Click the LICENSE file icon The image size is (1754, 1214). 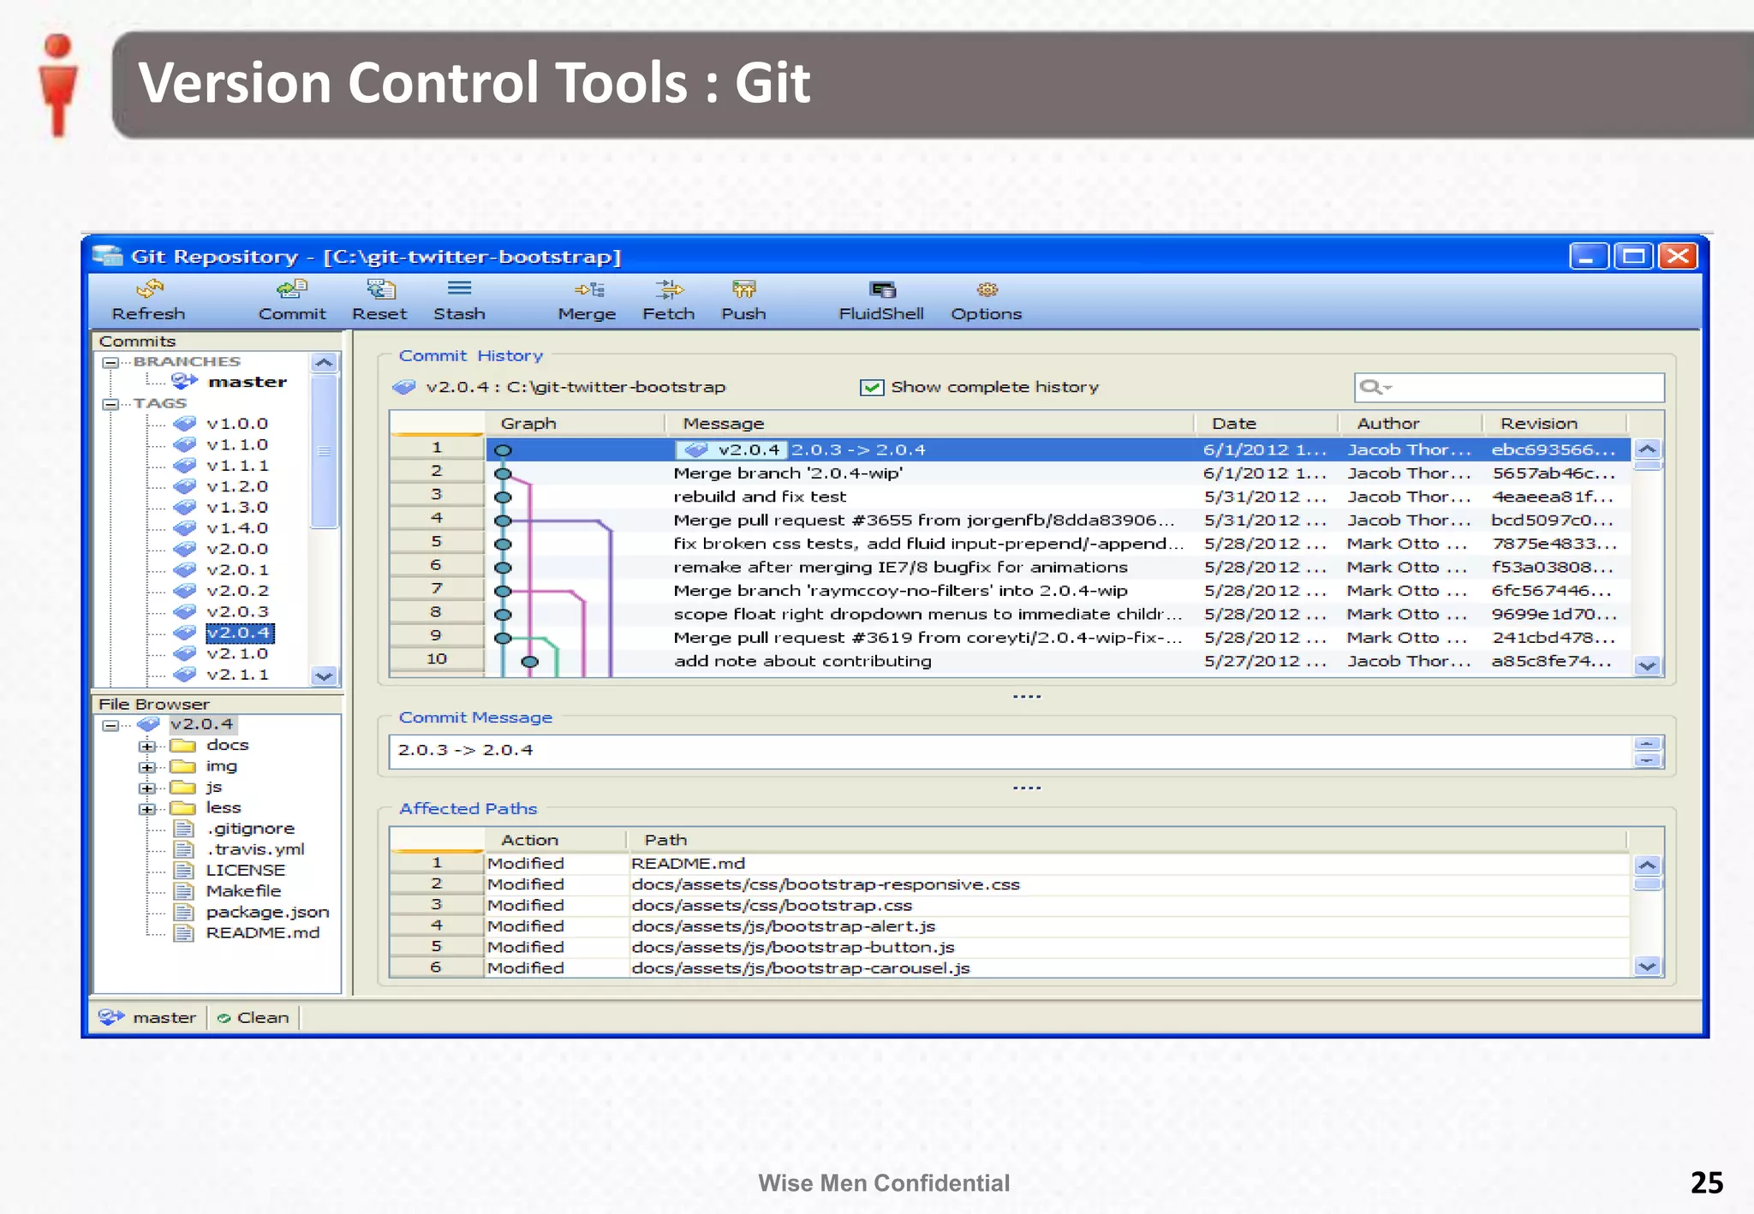183,871
